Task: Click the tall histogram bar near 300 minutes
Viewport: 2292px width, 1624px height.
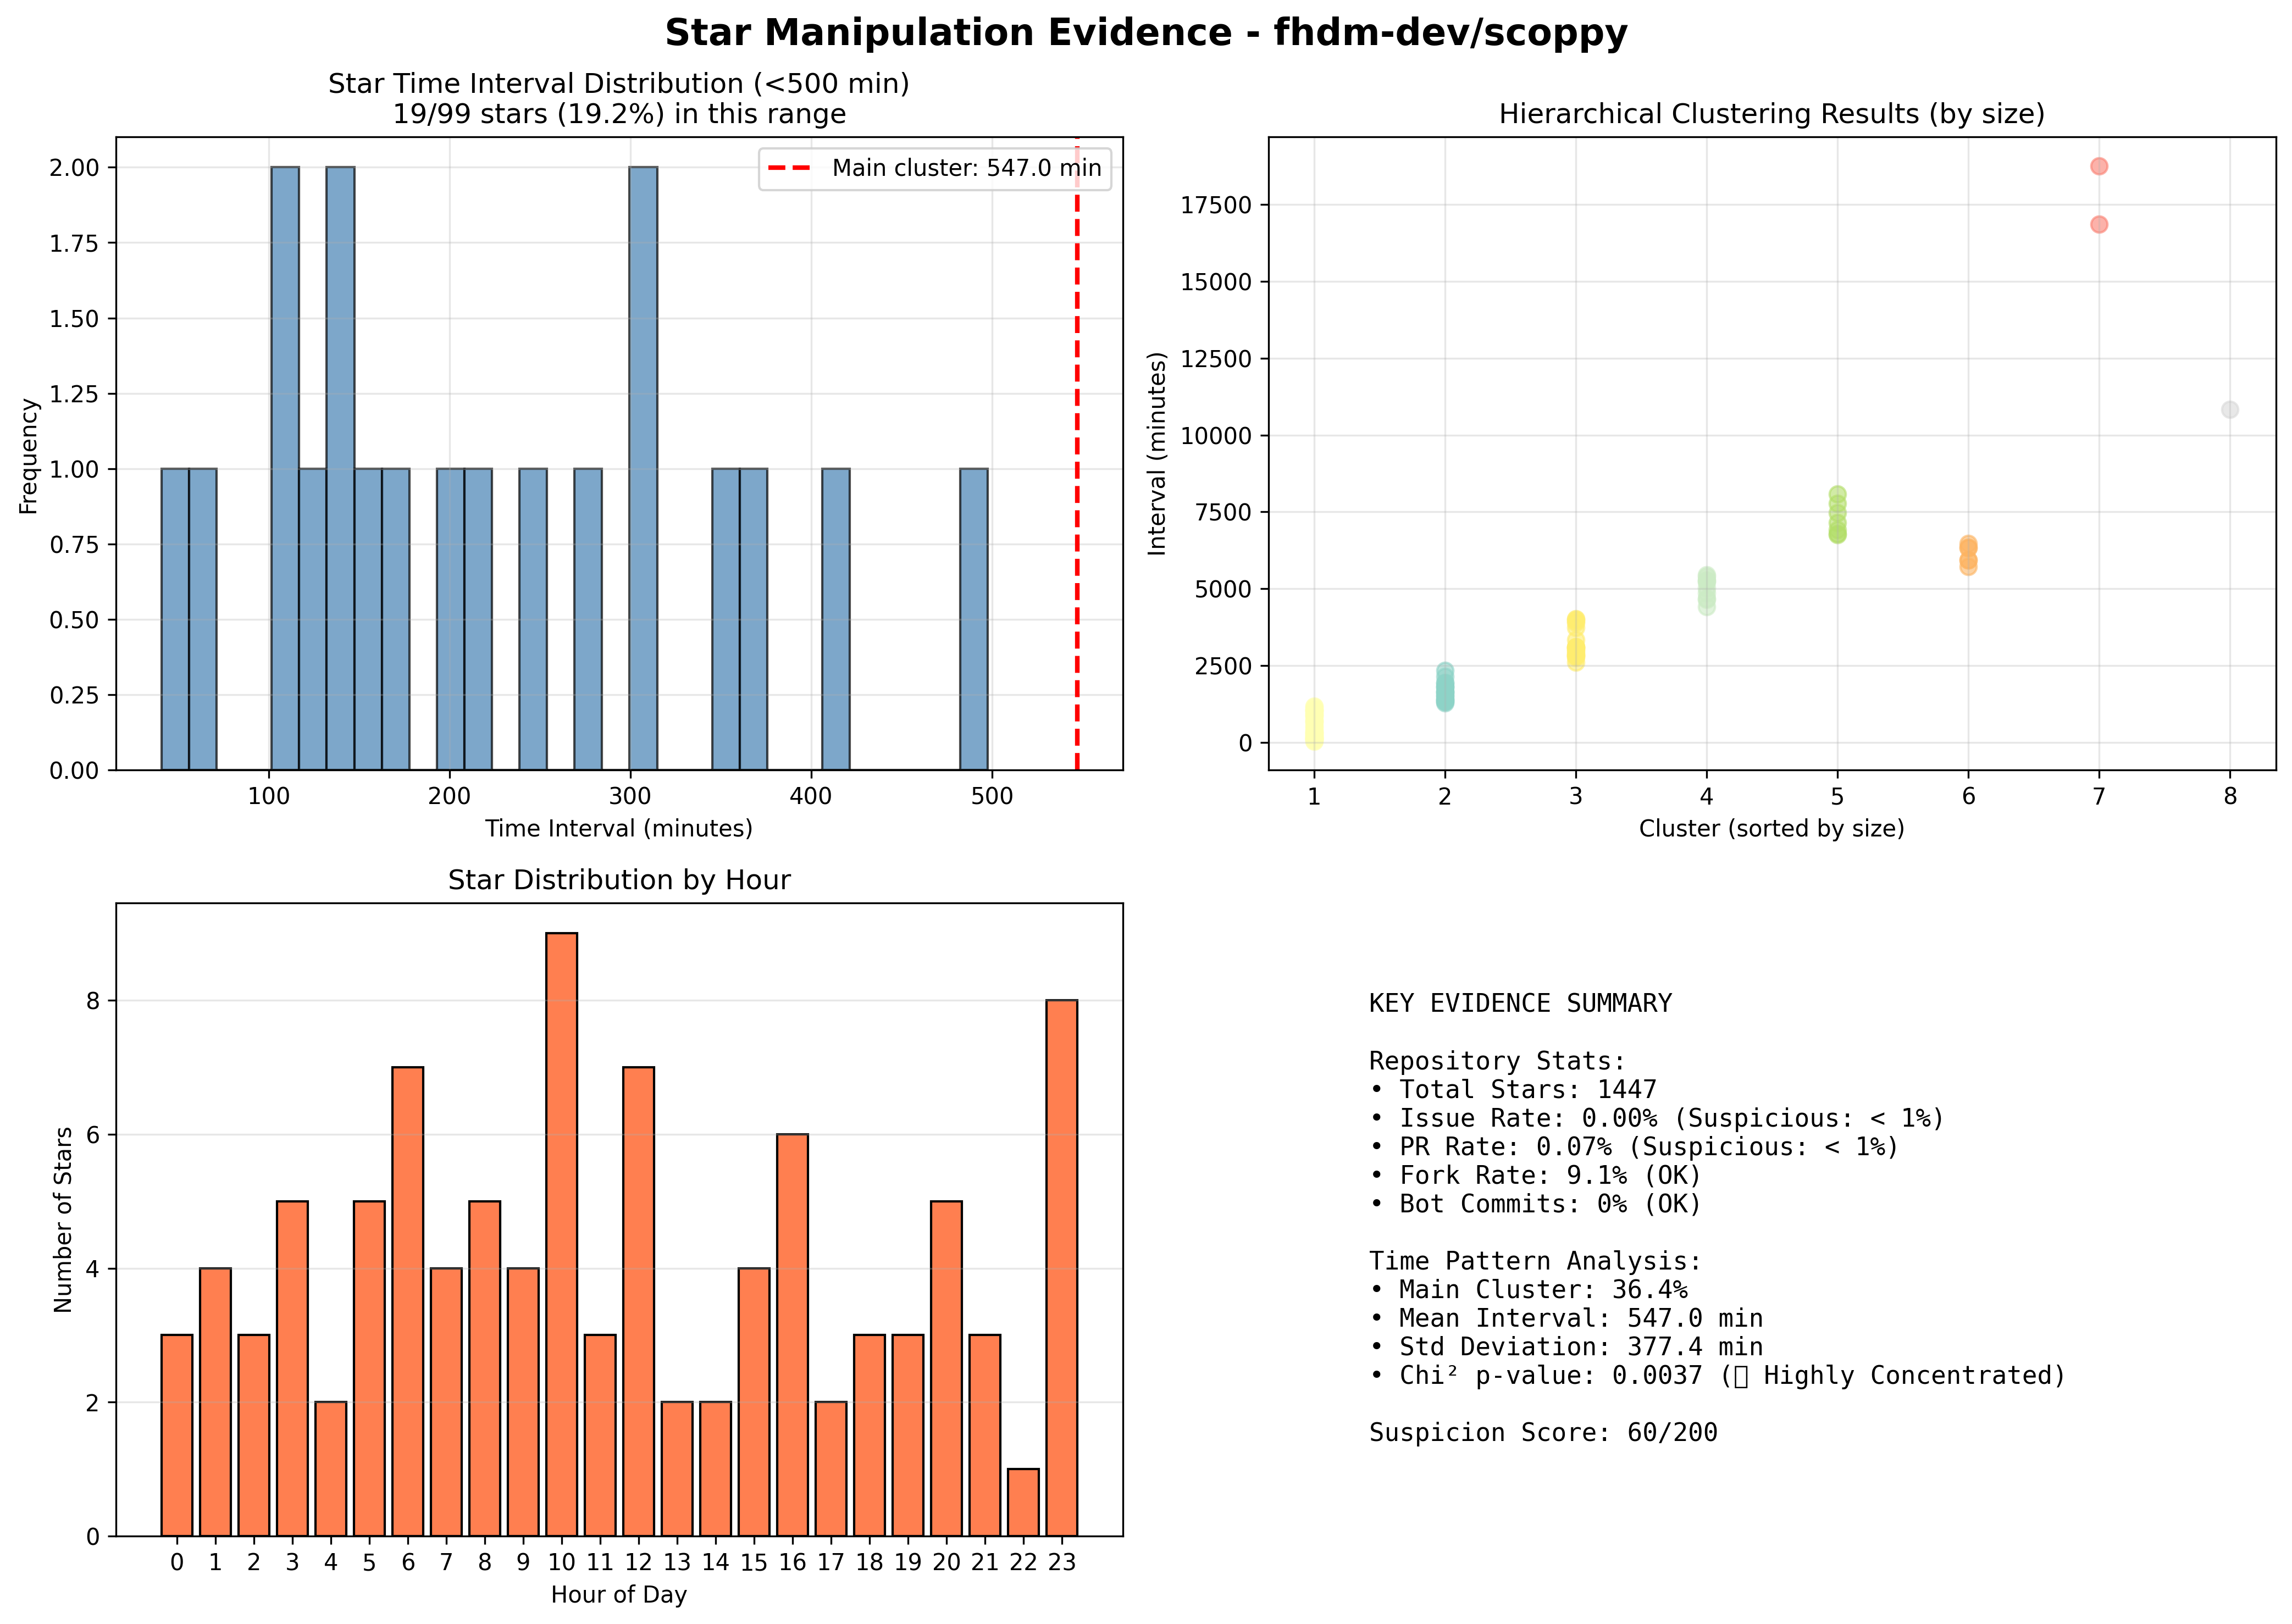Action: (643, 468)
